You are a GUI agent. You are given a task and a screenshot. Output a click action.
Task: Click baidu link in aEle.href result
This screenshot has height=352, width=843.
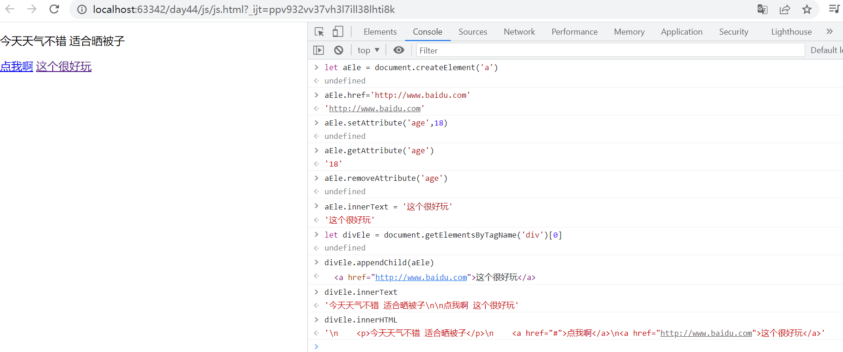(375, 108)
